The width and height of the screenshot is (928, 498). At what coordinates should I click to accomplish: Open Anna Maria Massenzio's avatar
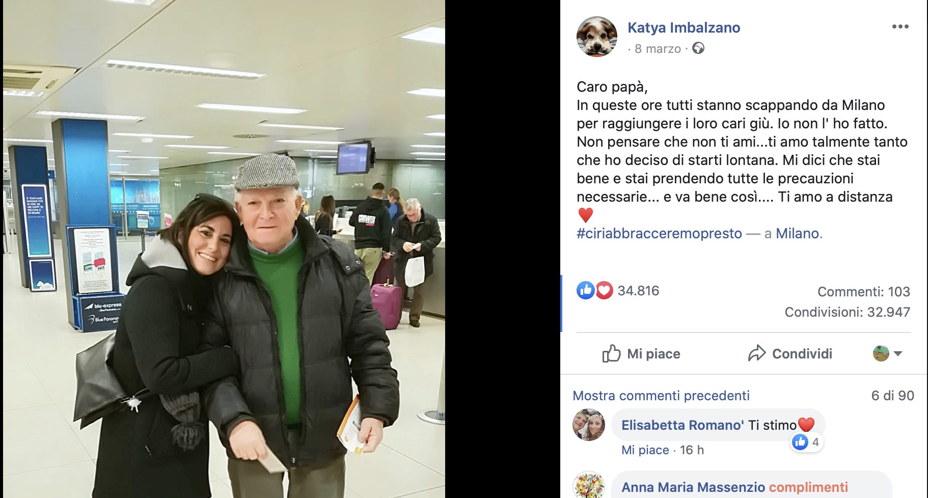click(589, 485)
